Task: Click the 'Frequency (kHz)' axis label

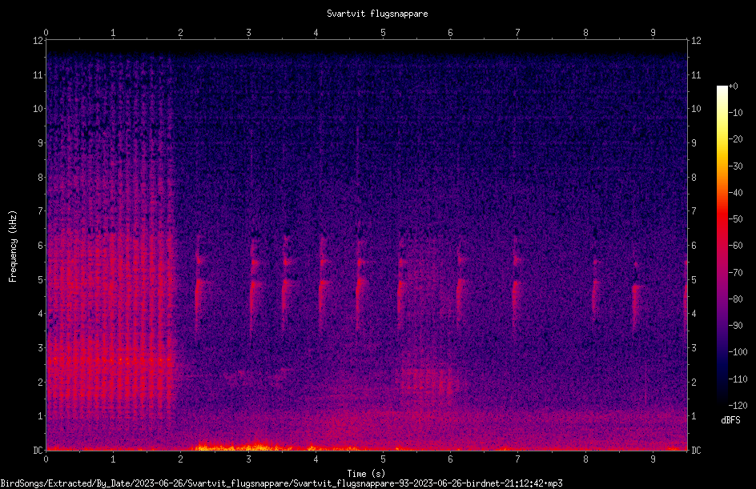Action: point(13,246)
